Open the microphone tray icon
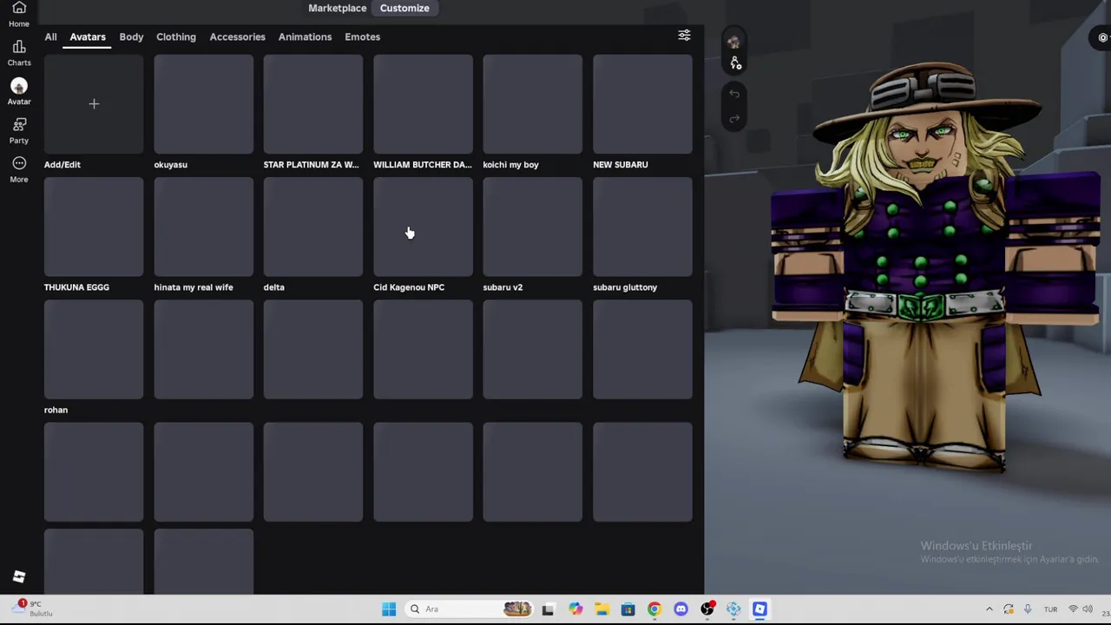 1028,609
